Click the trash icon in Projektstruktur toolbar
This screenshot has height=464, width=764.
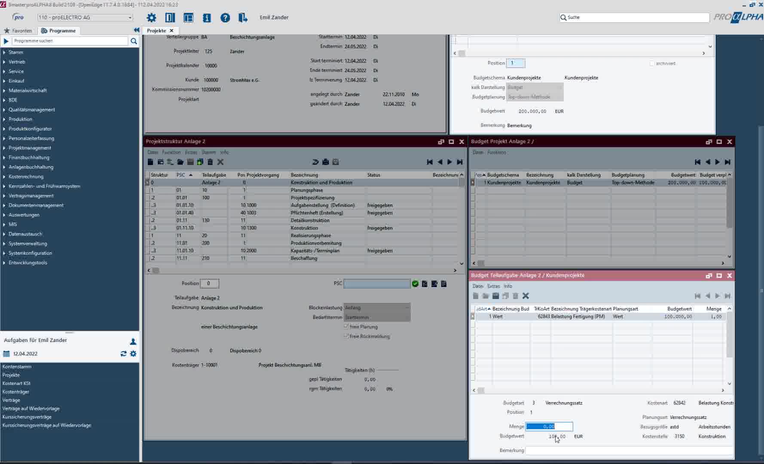pyautogui.click(x=210, y=162)
